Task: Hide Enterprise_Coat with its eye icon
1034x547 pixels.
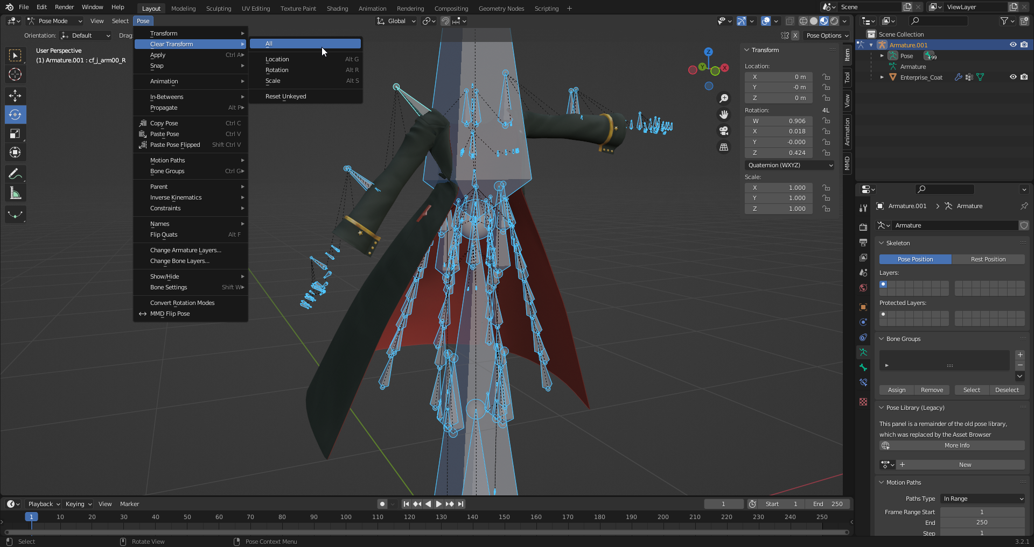Action: (1013, 77)
